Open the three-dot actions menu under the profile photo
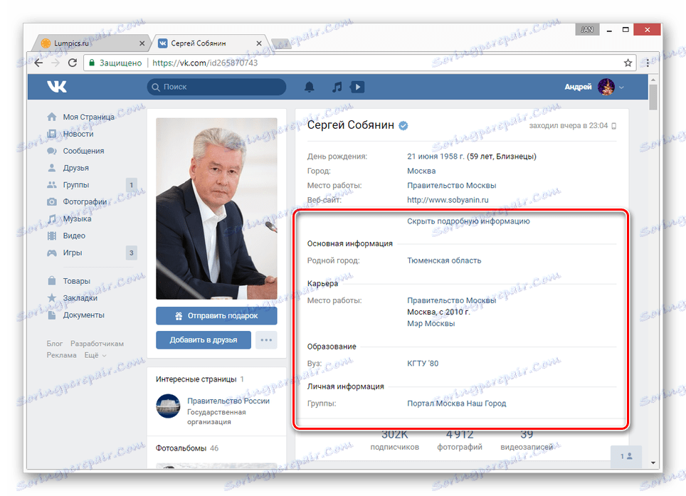686x496 pixels. [x=266, y=340]
